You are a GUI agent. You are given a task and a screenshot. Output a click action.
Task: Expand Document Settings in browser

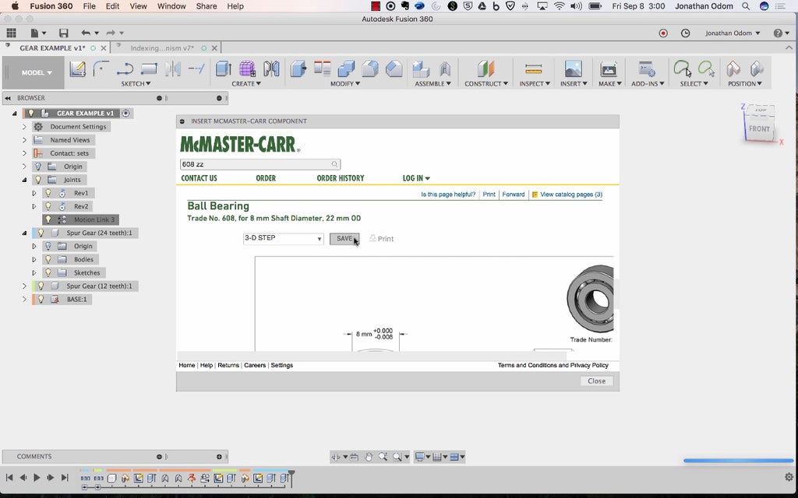24,127
